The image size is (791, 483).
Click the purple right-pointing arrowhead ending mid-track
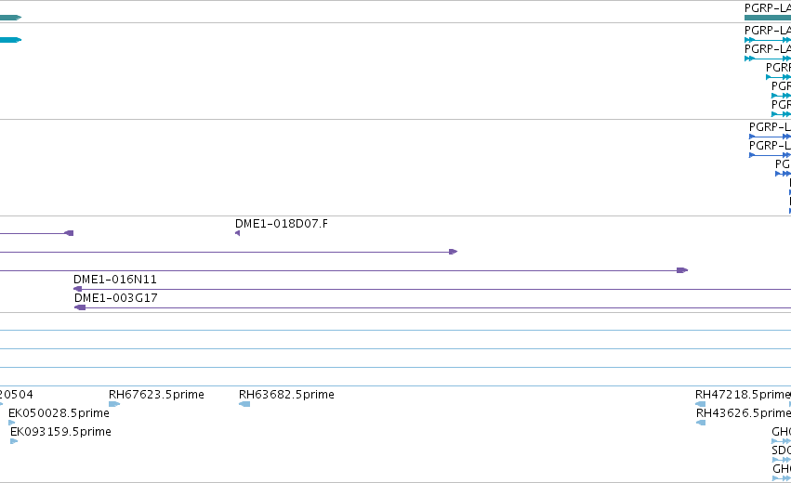pos(453,252)
